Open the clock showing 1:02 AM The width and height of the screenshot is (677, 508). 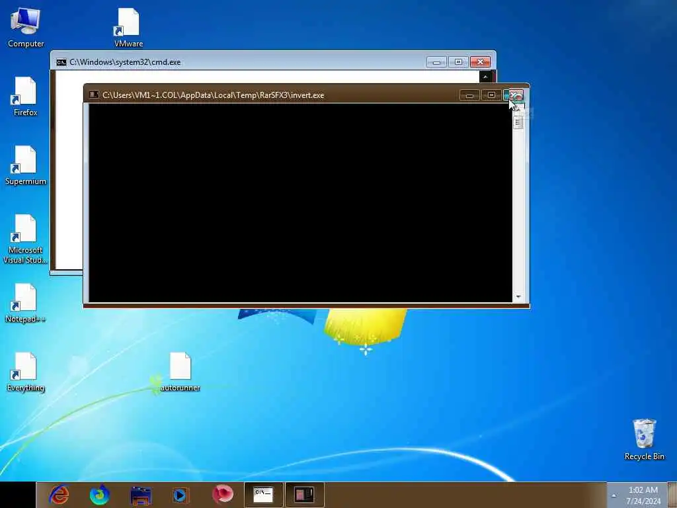(x=643, y=495)
